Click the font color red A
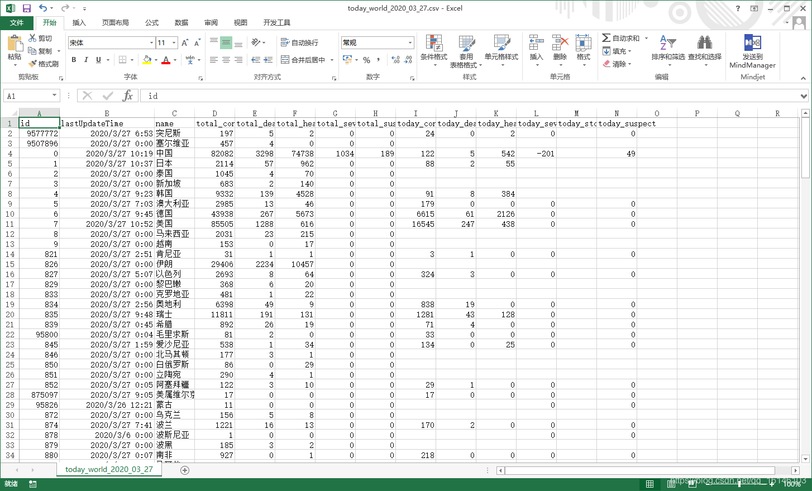The width and height of the screenshot is (812, 491). [166, 60]
